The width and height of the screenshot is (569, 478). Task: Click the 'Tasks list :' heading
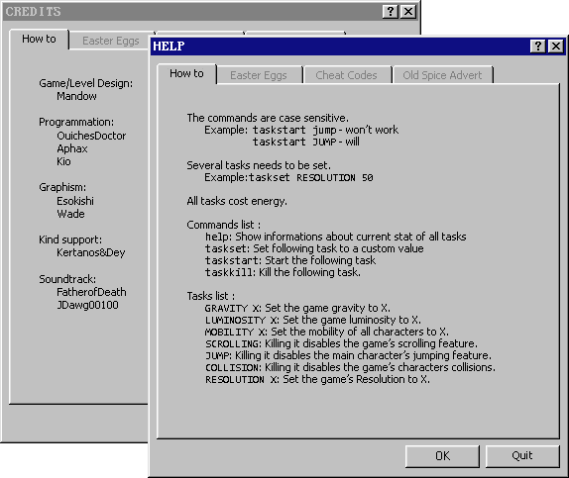211,296
